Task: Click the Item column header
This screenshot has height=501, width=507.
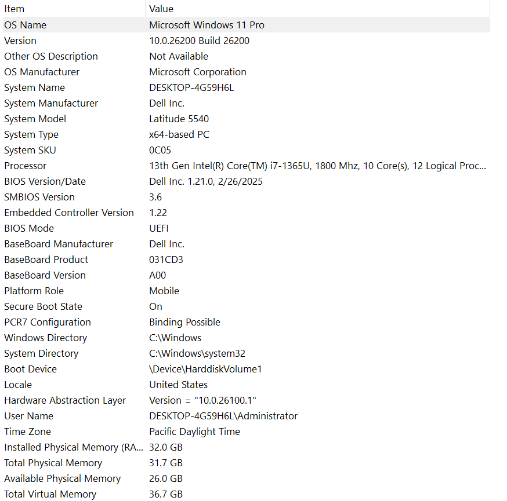Action: click(74, 8)
